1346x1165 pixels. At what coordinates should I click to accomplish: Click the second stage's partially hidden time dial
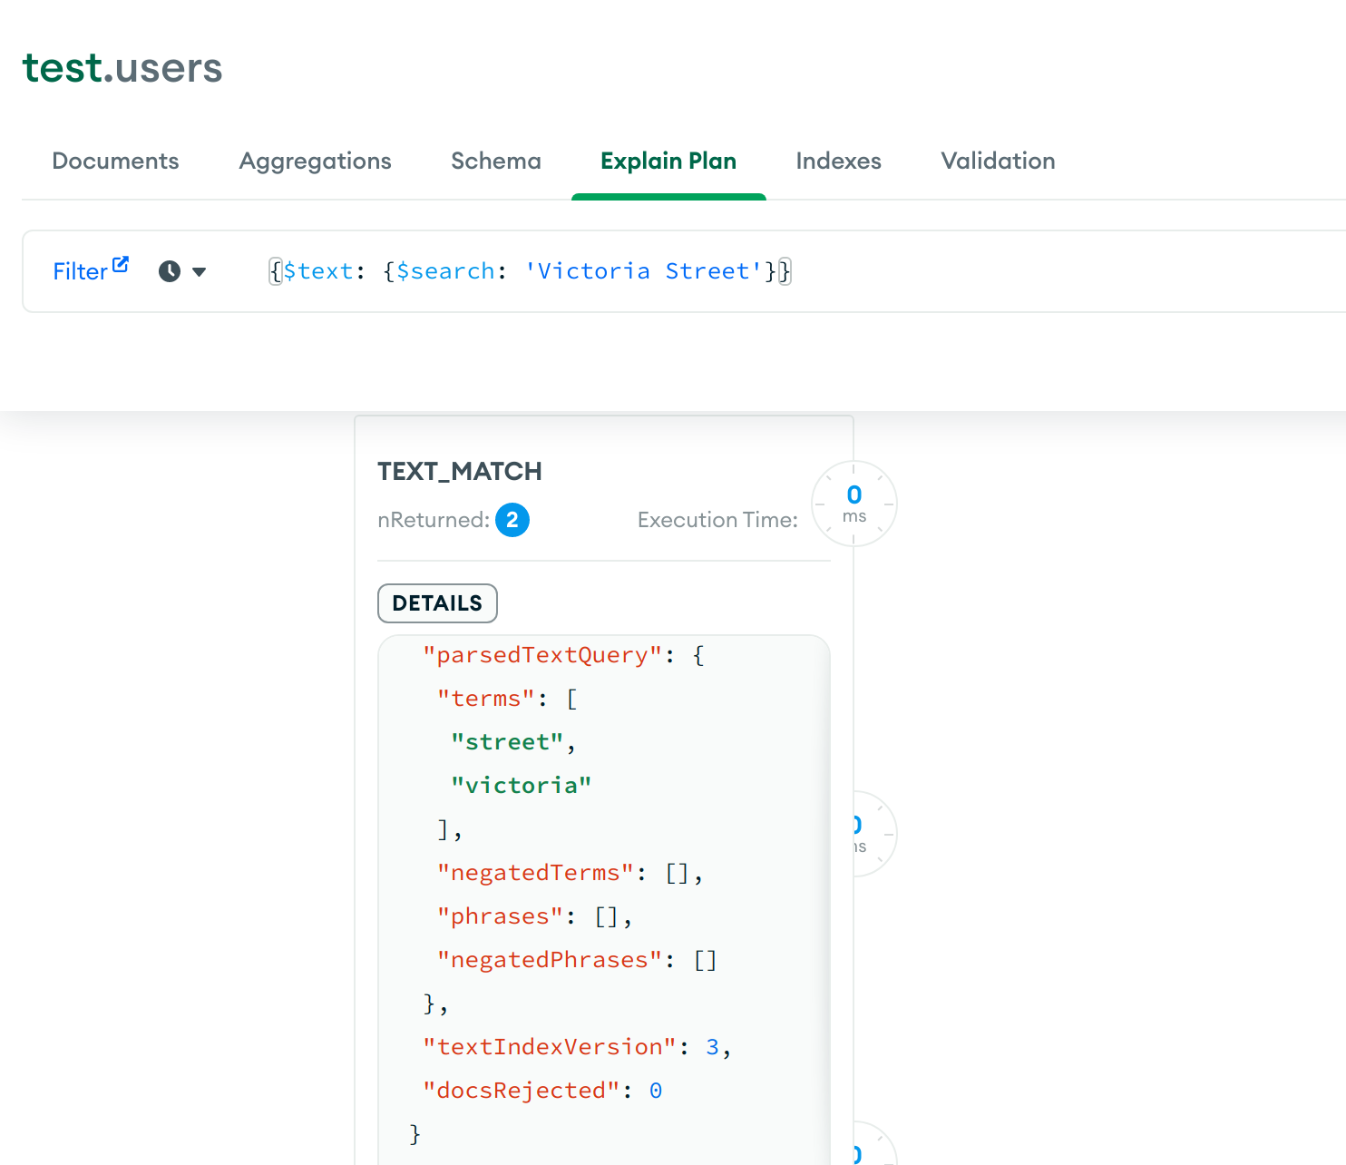click(873, 834)
